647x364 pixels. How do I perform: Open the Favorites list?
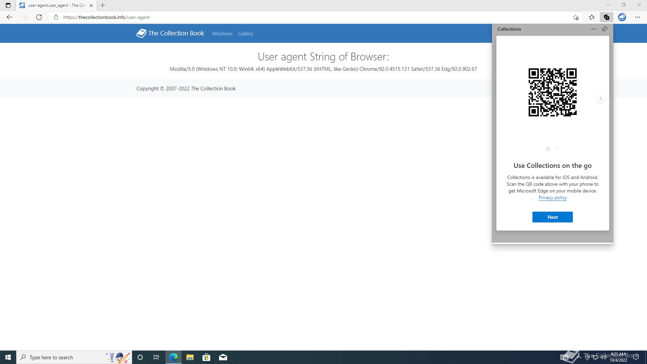tap(592, 17)
